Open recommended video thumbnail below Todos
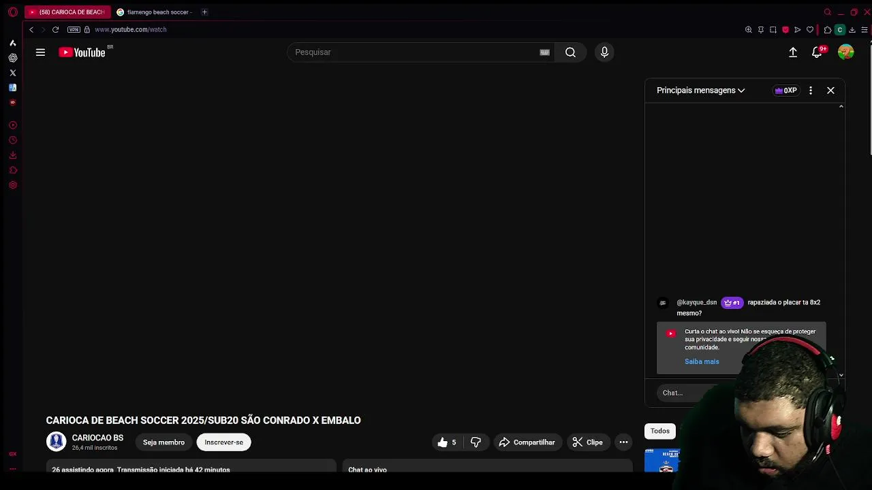 pos(662,461)
